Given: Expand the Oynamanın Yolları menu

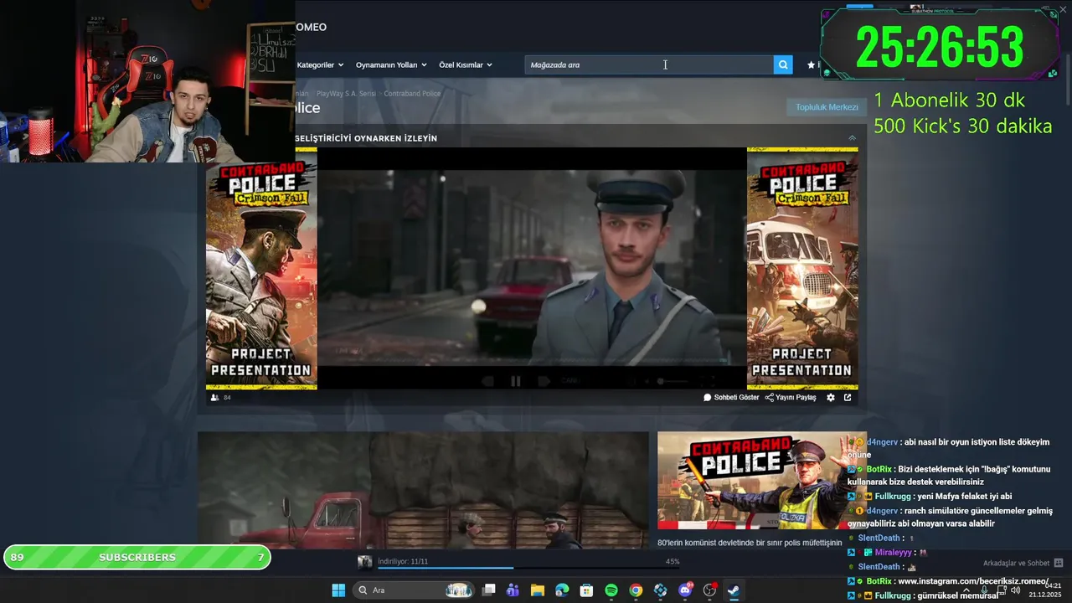Looking at the screenshot, I should [x=391, y=64].
